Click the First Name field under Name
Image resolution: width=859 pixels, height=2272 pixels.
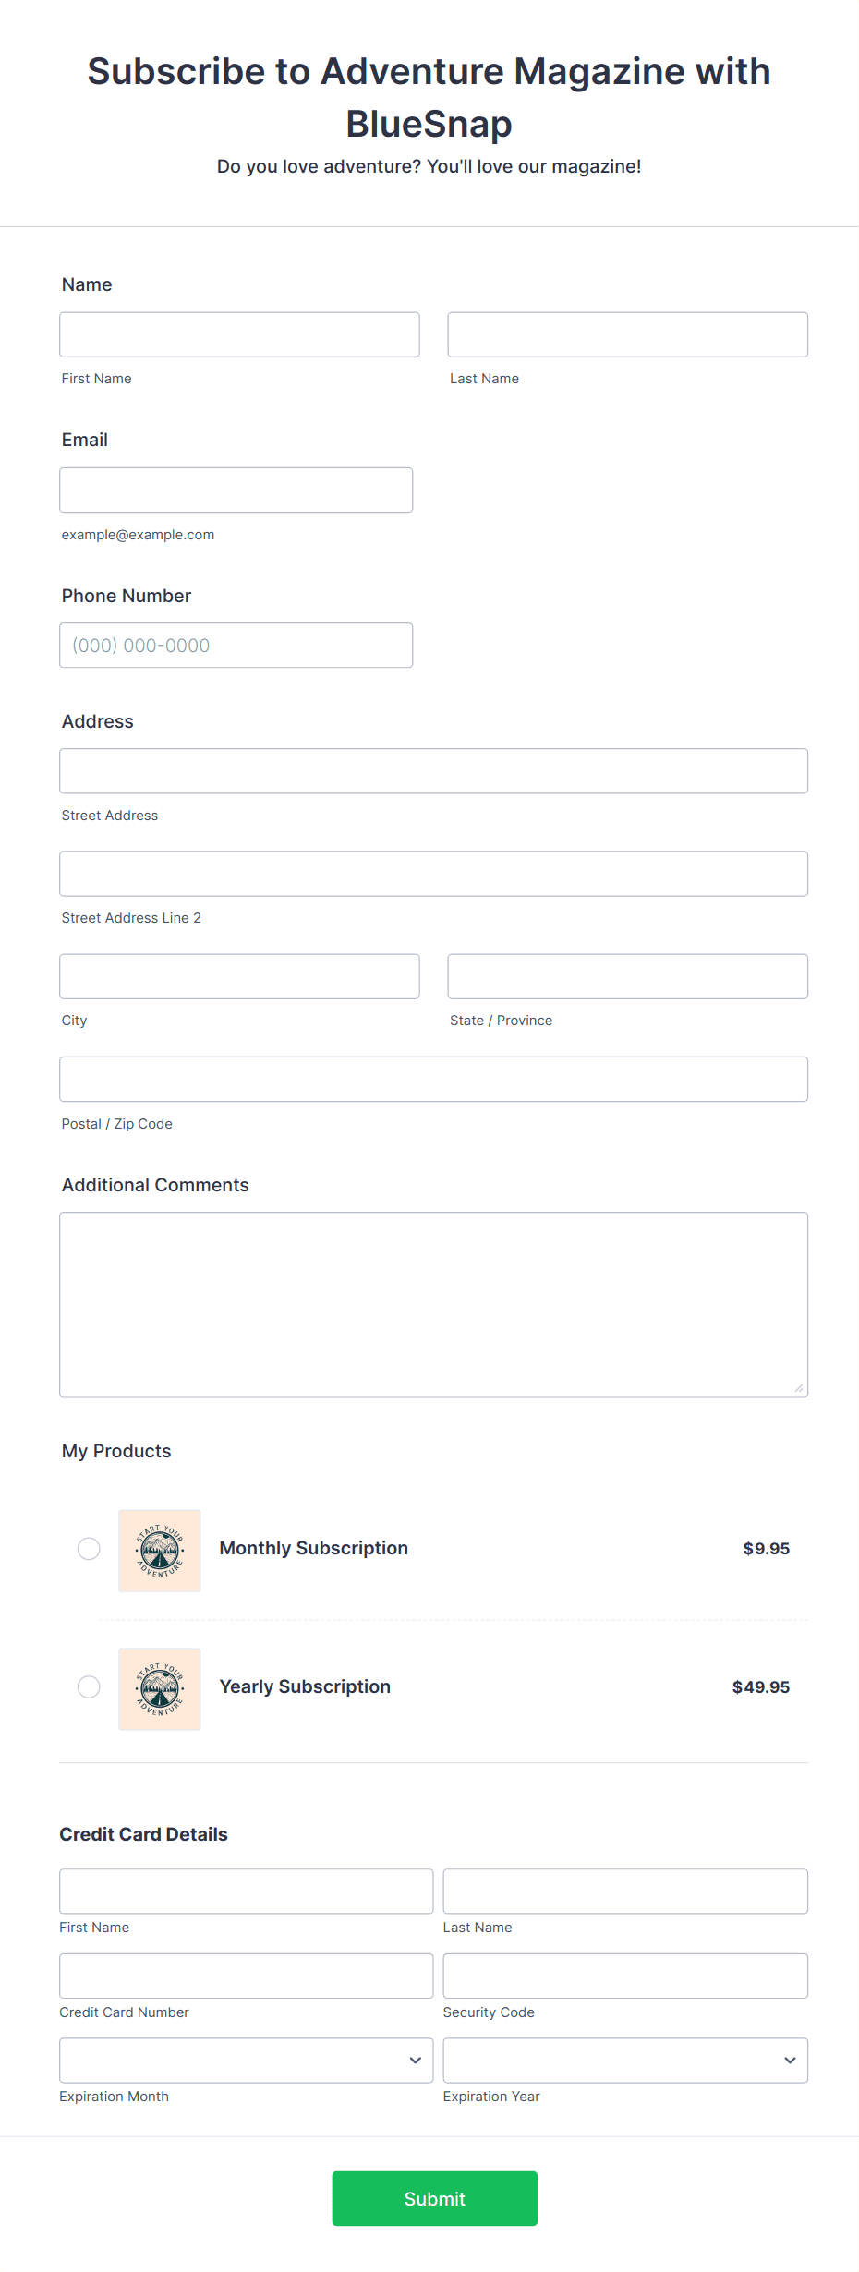click(x=239, y=334)
